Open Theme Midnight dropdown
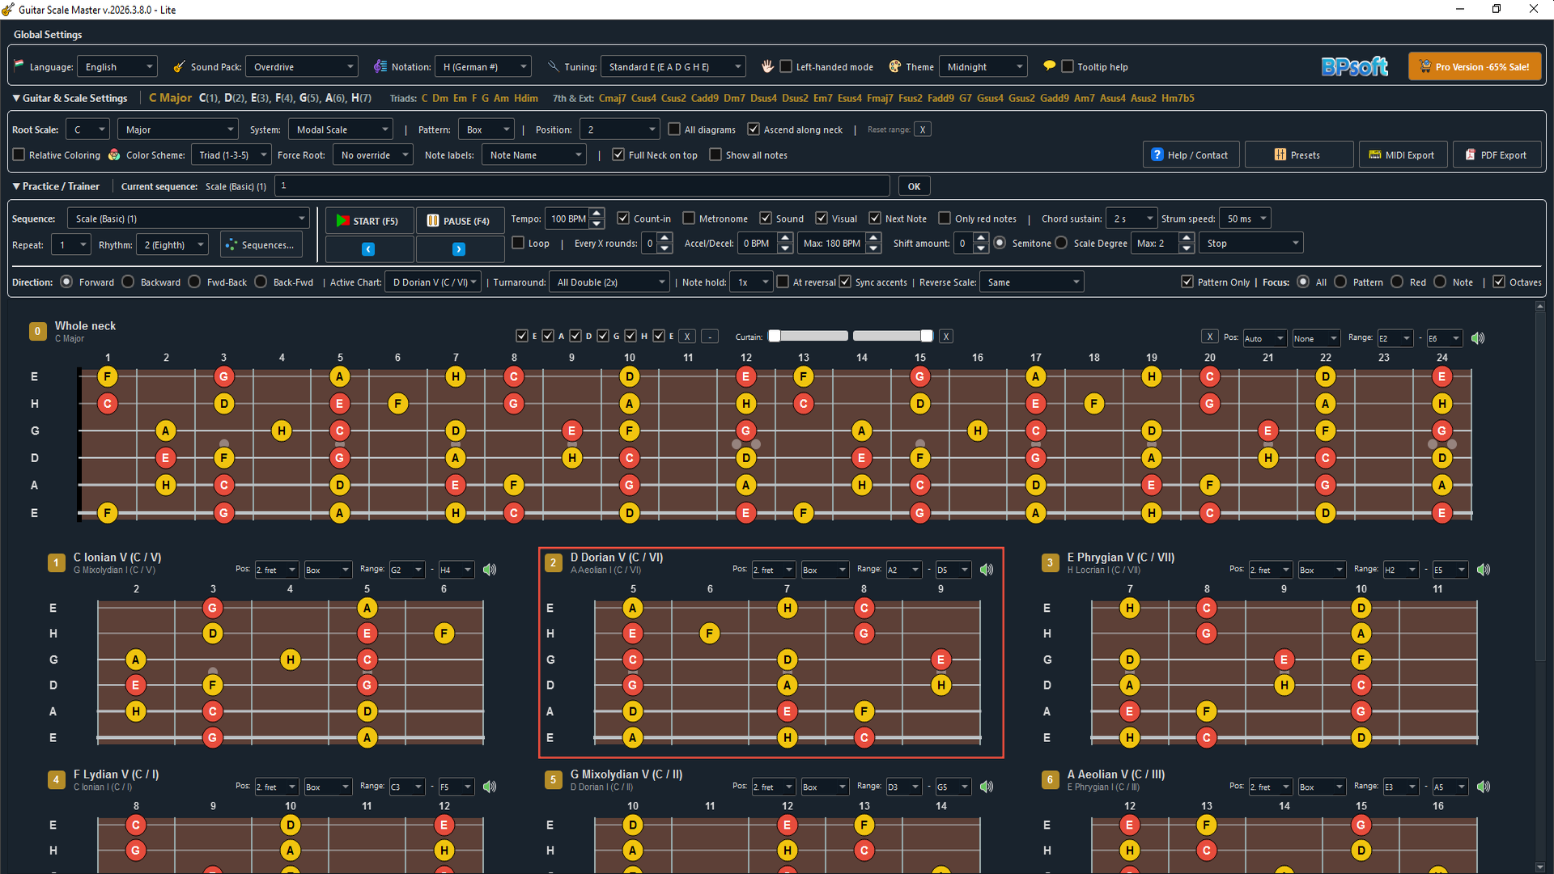The image size is (1554, 874). 983,66
